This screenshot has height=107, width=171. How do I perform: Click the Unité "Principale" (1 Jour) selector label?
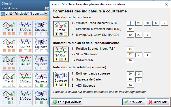[x=25, y=14]
